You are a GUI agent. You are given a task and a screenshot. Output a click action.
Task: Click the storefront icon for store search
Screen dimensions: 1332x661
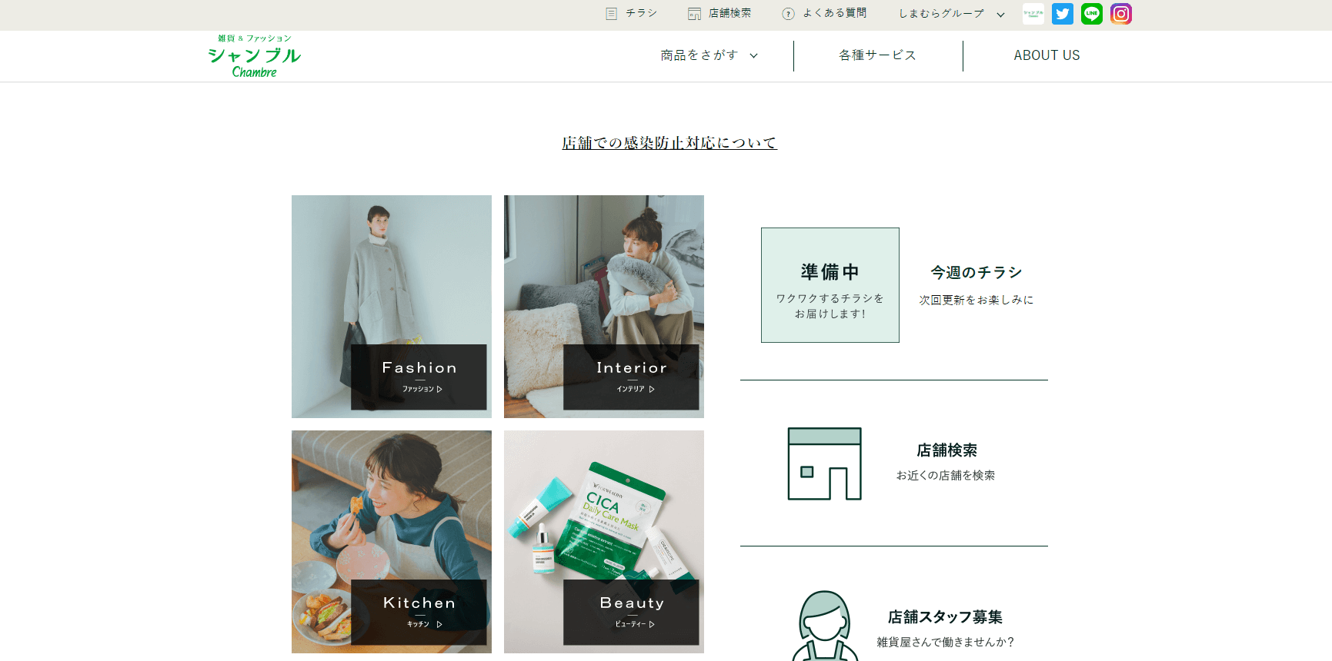click(824, 463)
